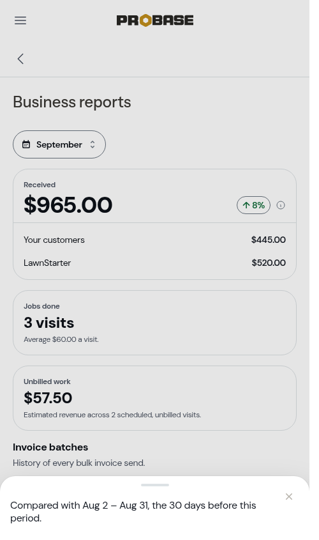Click the $445.00 customers amount

[269, 240]
